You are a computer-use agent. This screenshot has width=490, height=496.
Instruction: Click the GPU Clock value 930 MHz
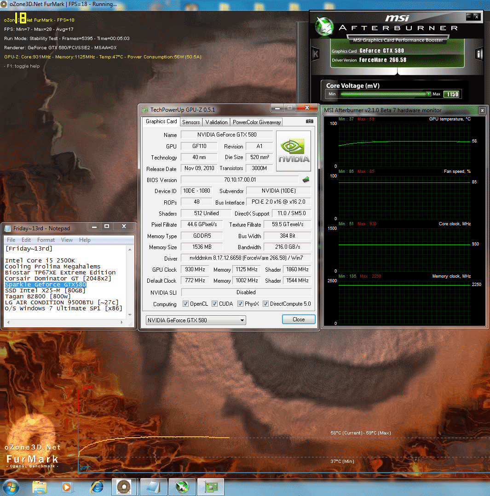pyautogui.click(x=195, y=269)
